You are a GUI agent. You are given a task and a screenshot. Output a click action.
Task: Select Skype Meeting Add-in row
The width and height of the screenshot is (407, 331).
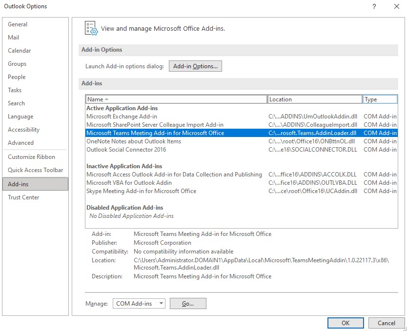[x=242, y=191]
